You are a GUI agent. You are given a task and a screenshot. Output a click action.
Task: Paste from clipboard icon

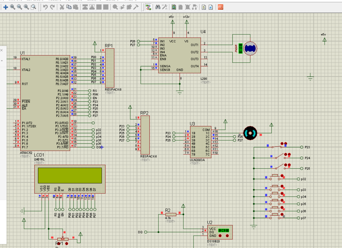[x=76, y=7]
